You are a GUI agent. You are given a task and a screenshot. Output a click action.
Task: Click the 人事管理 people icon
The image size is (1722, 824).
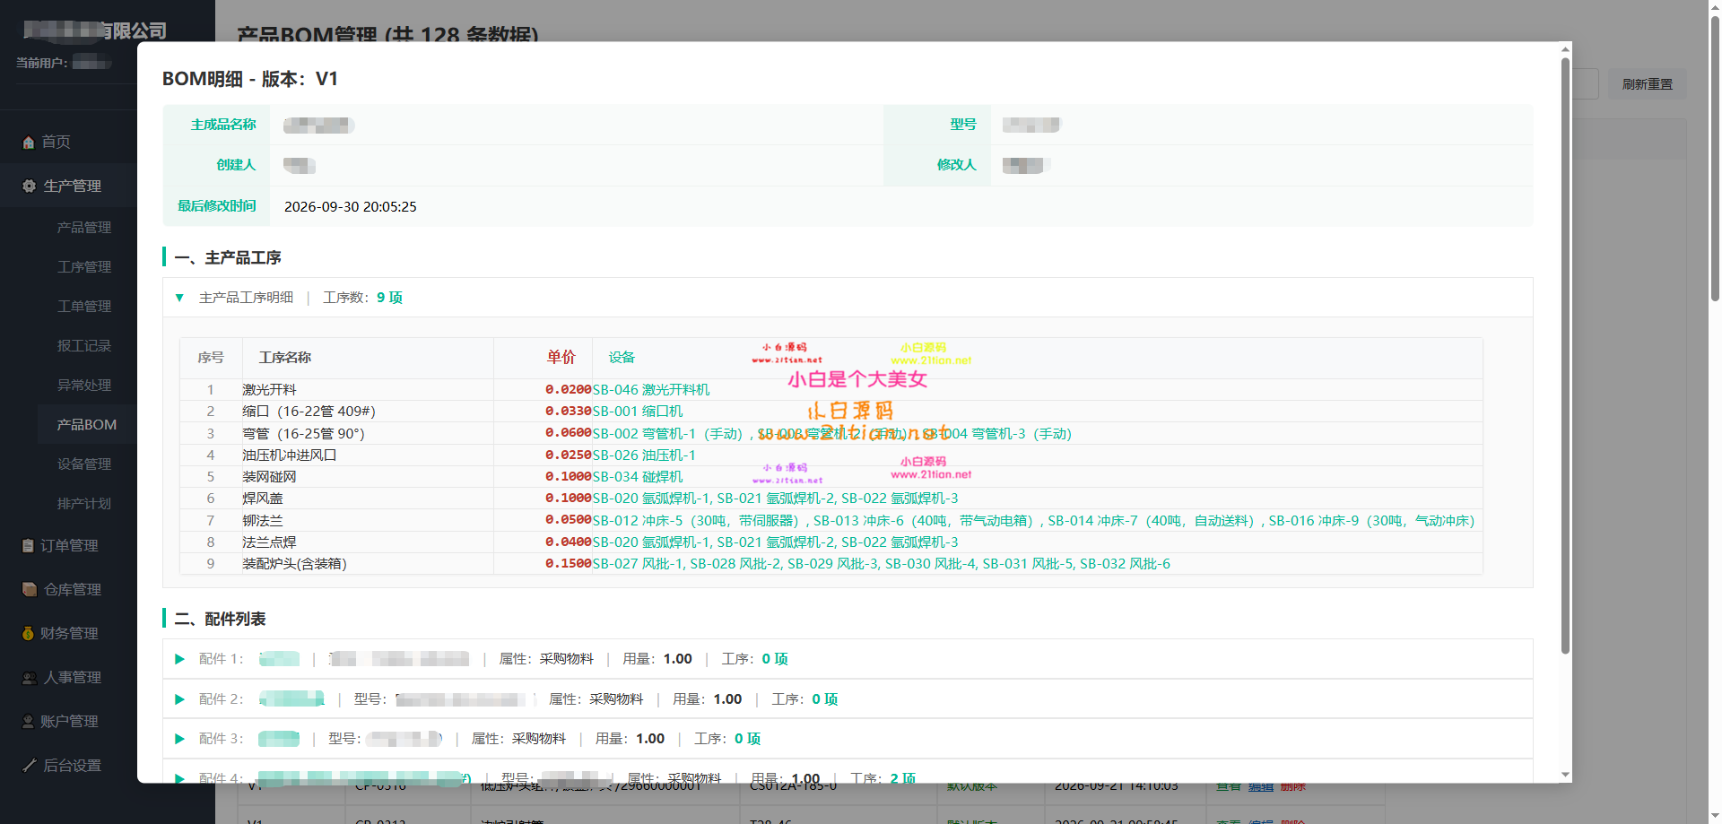coord(29,678)
